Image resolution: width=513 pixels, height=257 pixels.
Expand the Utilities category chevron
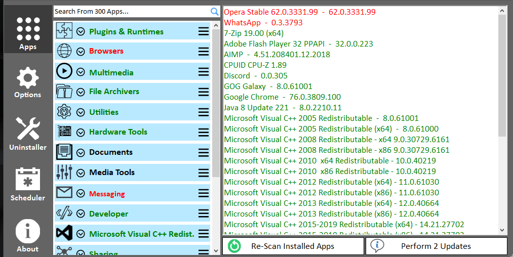[x=81, y=112]
